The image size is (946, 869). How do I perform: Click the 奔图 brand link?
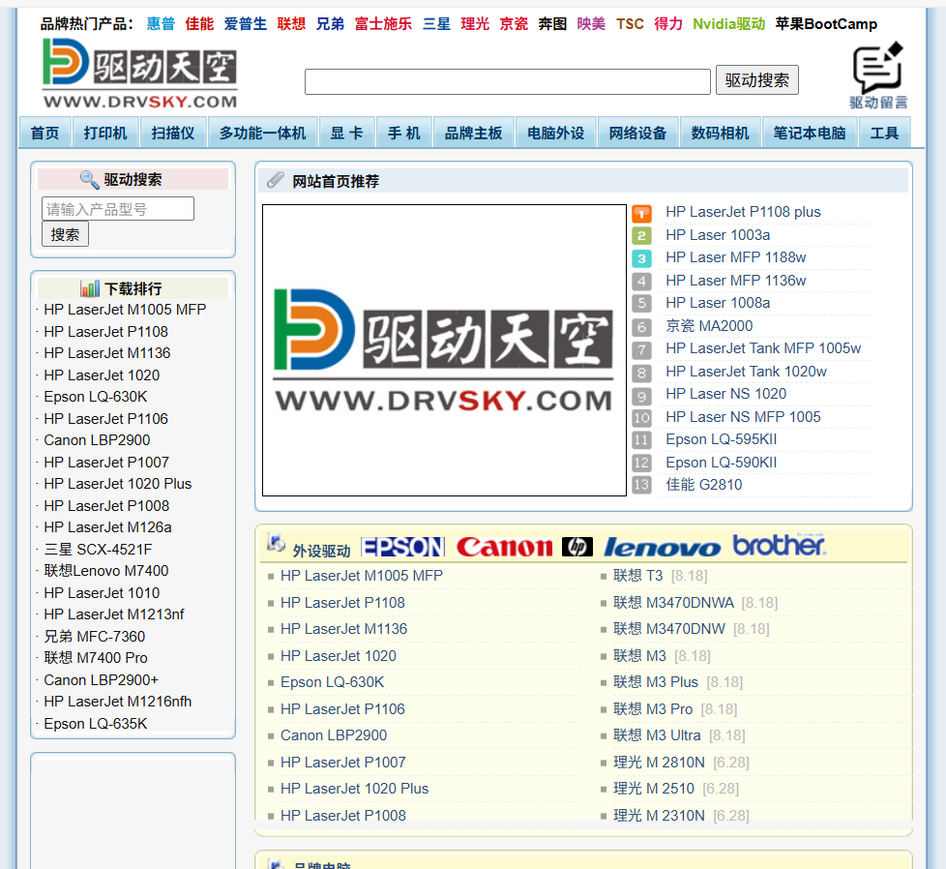pos(552,24)
